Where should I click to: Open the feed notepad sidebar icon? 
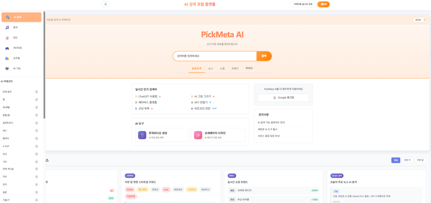tap(8, 38)
